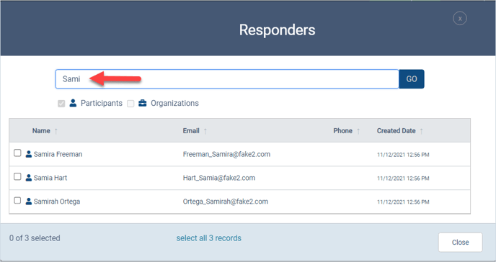Click person icon beside Samira Freeman
Viewport: 496px width, 262px height.
(28, 154)
